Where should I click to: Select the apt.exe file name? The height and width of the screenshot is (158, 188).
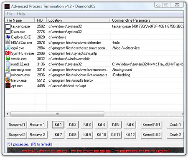click(x=17, y=86)
